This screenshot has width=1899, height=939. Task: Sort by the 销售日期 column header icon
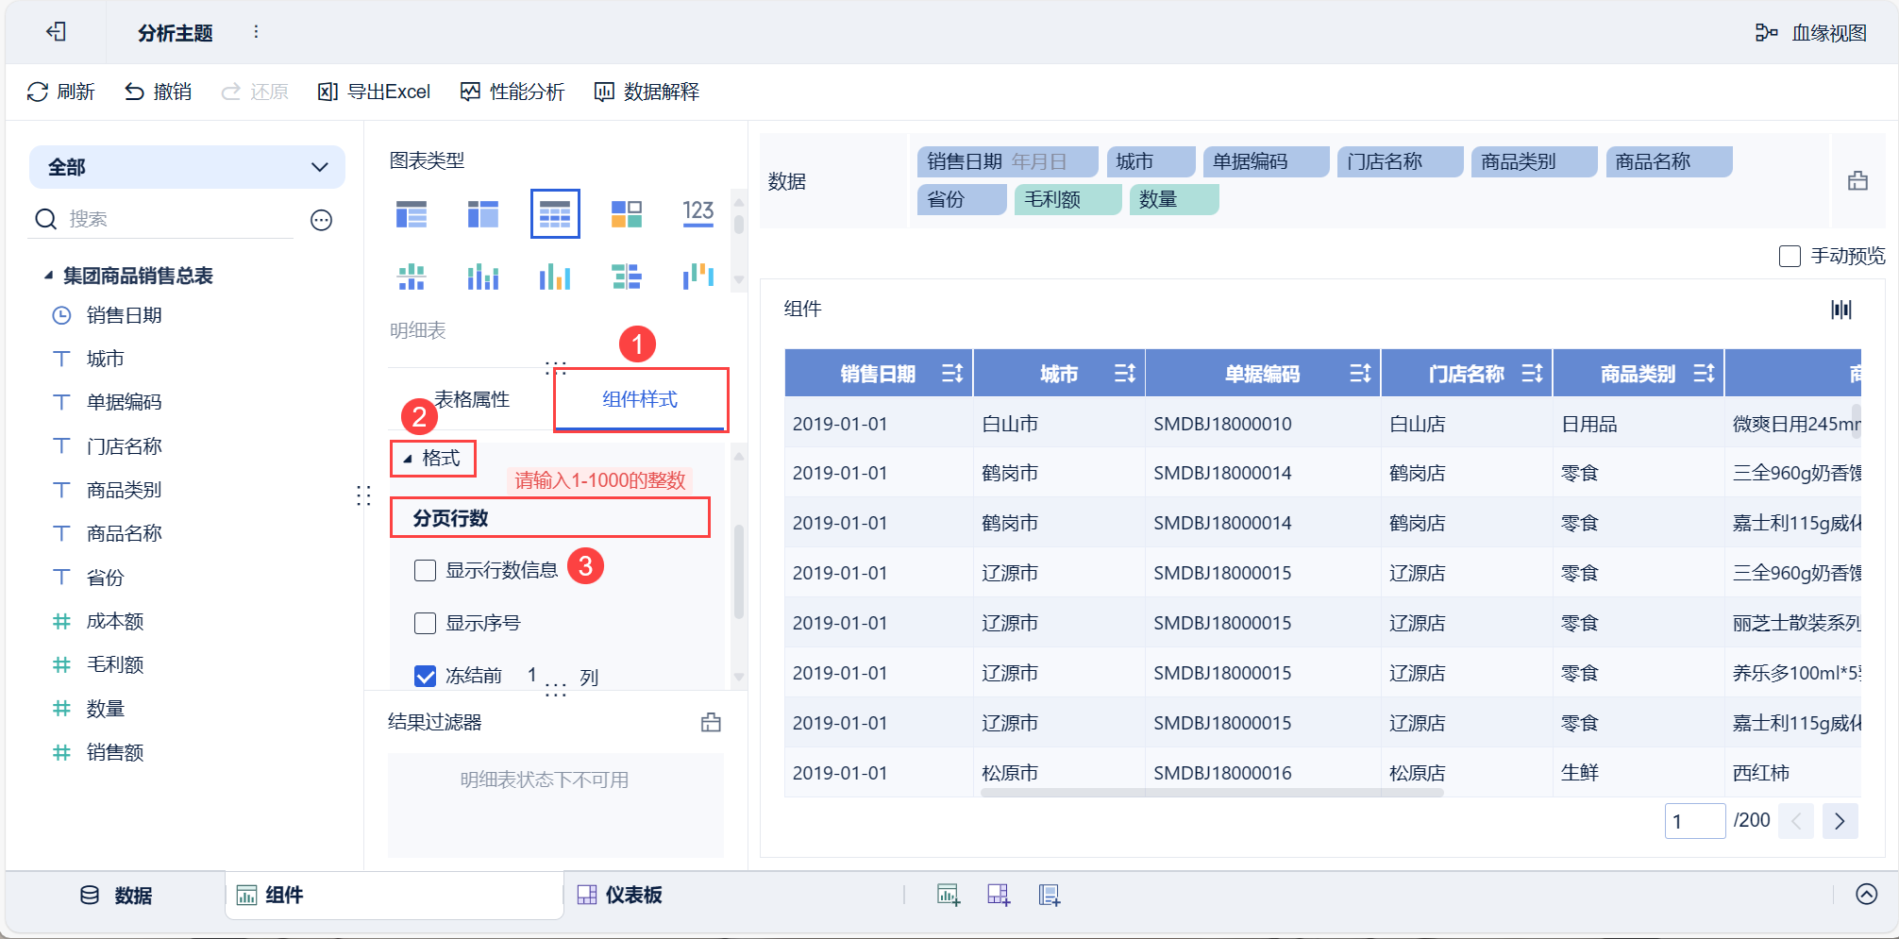pos(951,374)
